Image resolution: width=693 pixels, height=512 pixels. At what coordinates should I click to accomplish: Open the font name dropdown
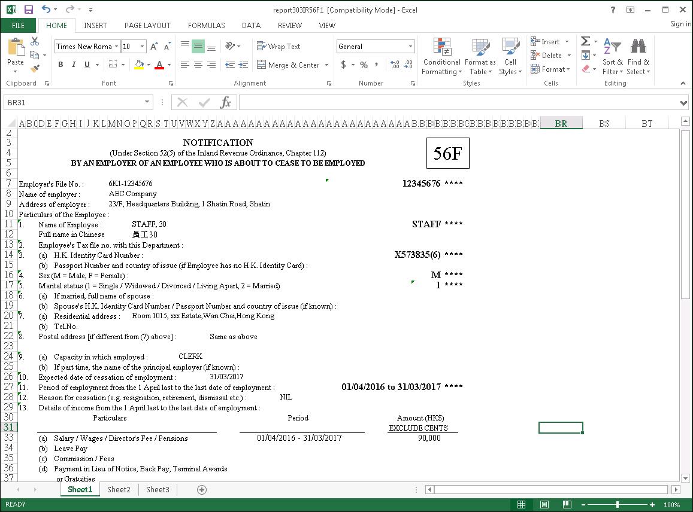point(116,46)
